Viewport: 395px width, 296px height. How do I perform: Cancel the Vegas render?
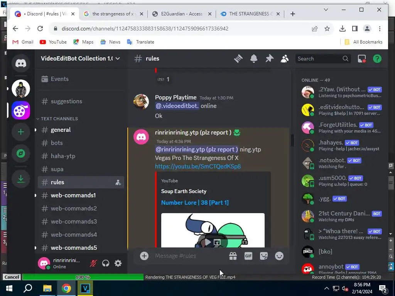[12, 277]
